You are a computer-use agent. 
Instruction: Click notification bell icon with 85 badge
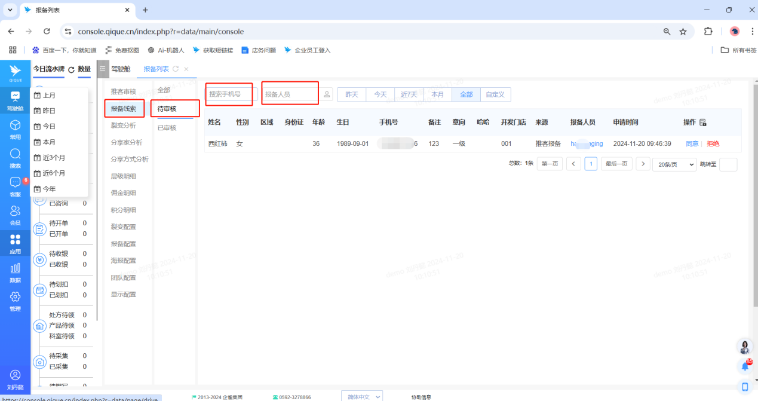[x=745, y=366]
